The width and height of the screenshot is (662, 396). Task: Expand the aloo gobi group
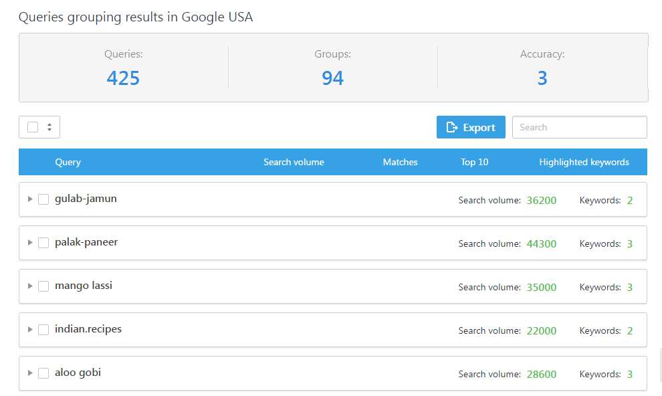pos(30,373)
